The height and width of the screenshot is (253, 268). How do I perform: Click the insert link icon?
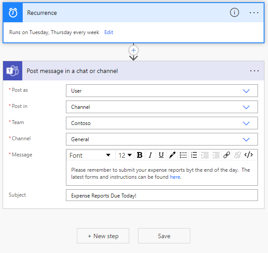click(227, 155)
